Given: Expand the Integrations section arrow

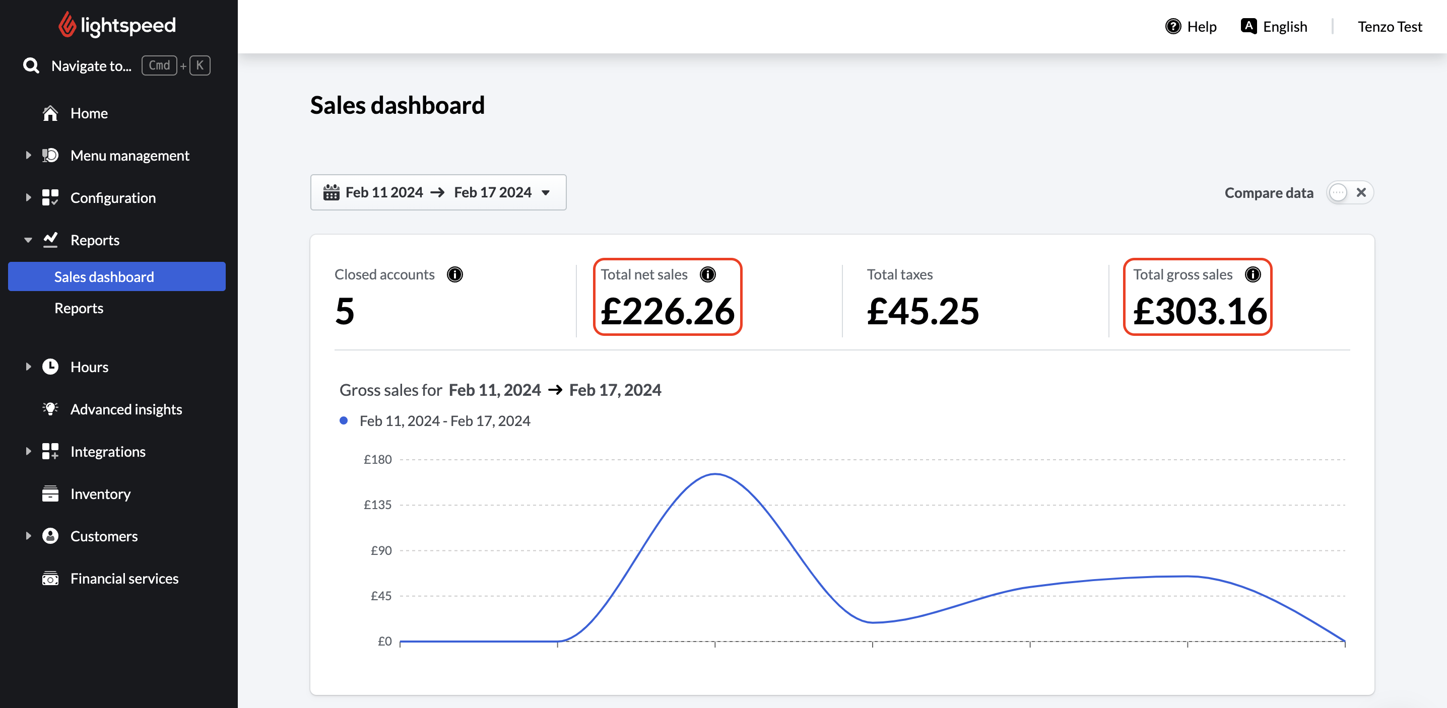Looking at the screenshot, I should [x=28, y=451].
